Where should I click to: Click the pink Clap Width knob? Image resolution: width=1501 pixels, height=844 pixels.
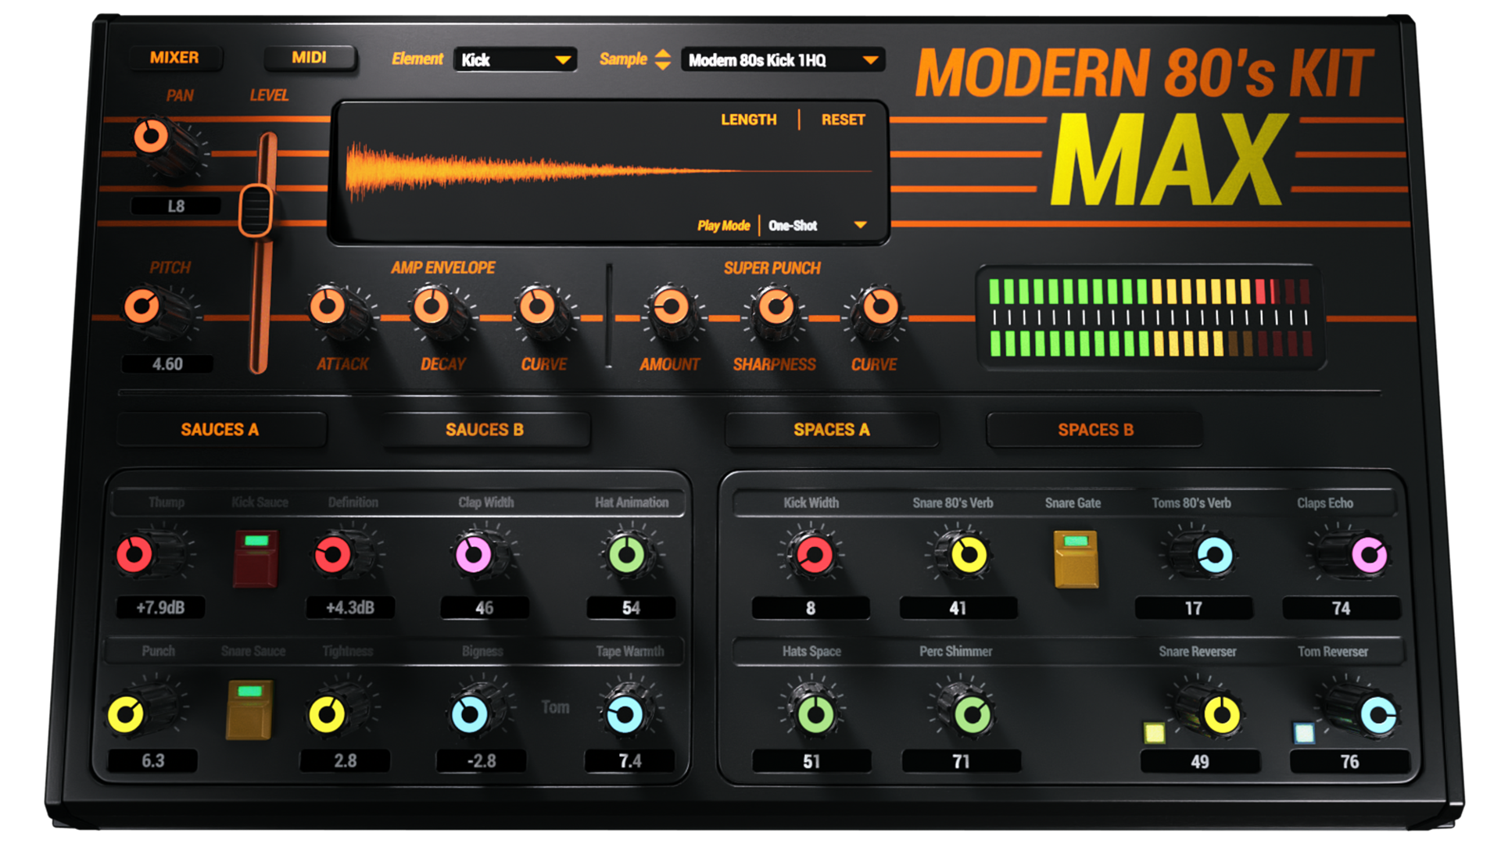(475, 556)
